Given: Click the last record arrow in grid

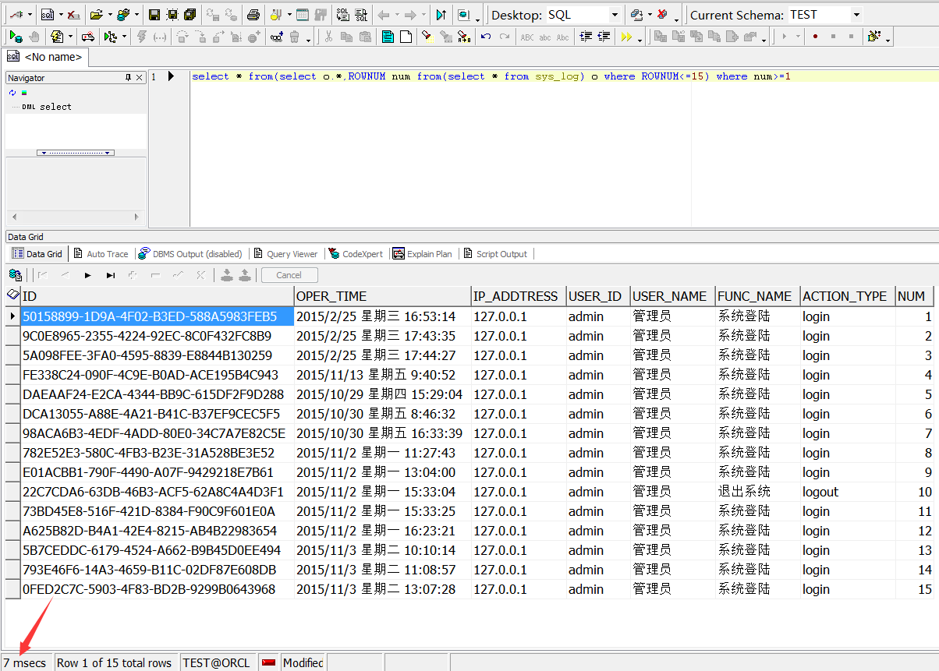Looking at the screenshot, I should tap(111, 275).
